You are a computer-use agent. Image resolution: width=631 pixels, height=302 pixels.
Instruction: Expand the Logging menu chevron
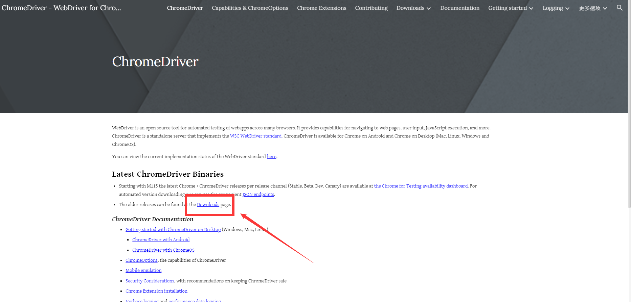(567, 8)
